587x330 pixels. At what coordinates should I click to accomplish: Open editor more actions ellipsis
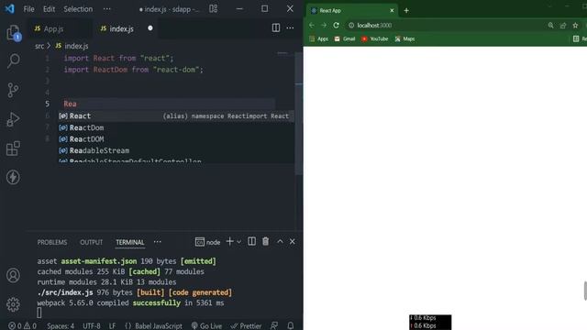pos(290,27)
